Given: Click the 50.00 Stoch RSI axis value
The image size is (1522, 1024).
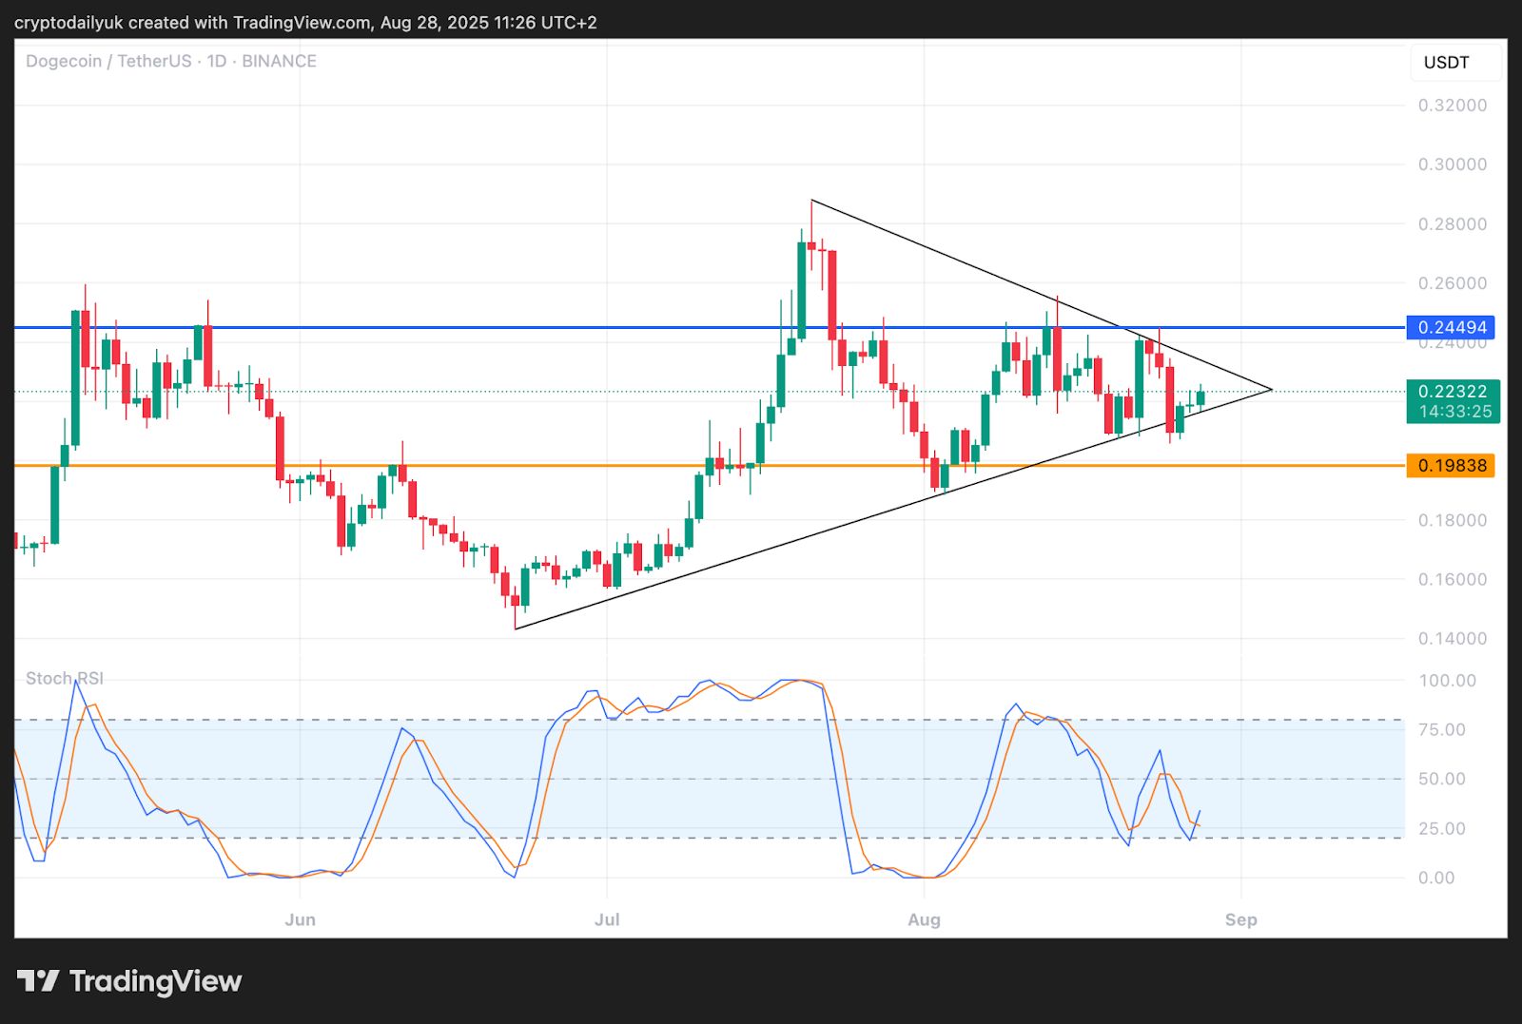Looking at the screenshot, I should coord(1442,779).
